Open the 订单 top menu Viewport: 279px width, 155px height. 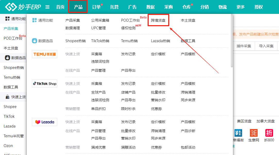pos(96,7)
